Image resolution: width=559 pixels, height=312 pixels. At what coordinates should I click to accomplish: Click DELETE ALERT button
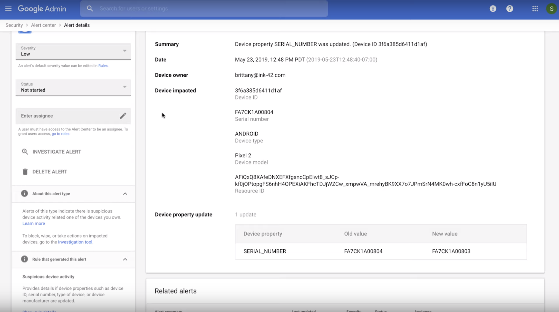(45, 172)
